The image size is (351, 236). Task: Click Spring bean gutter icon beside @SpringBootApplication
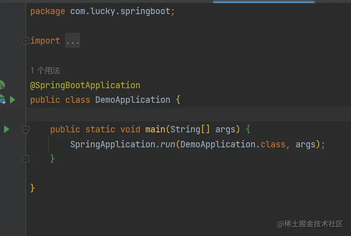[x=2, y=85]
